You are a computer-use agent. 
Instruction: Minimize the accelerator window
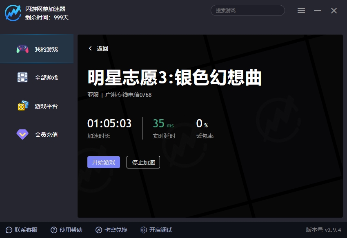point(318,11)
